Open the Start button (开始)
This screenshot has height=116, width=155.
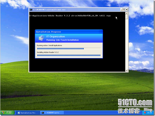click(x=7, y=113)
